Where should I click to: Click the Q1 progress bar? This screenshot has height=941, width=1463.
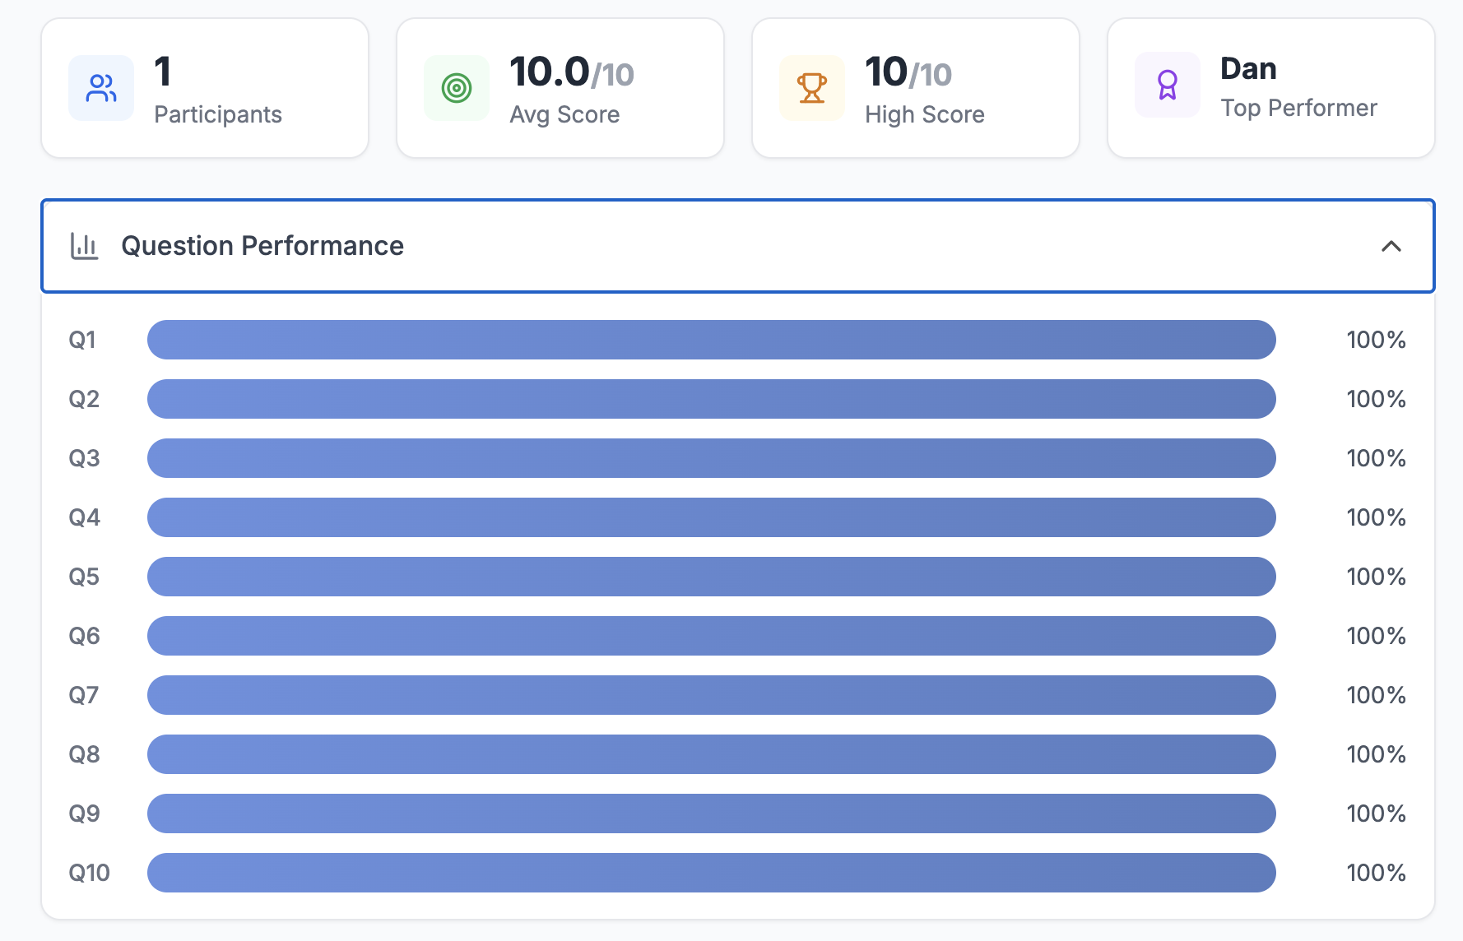point(711,340)
